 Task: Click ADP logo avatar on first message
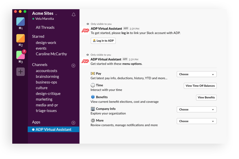point(85,31)
